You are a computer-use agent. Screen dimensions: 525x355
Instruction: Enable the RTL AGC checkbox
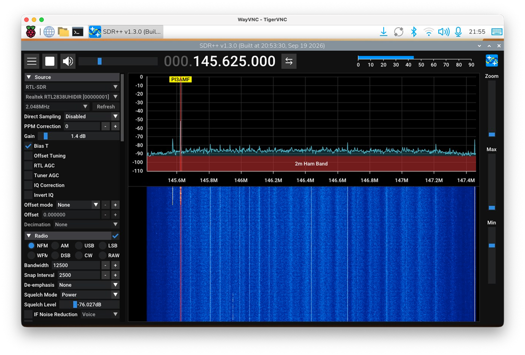pyautogui.click(x=29, y=166)
